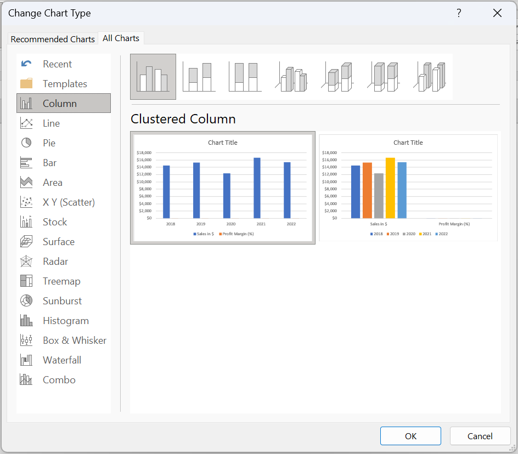518x454 pixels.
Task: Open the Templates category
Action: point(65,83)
